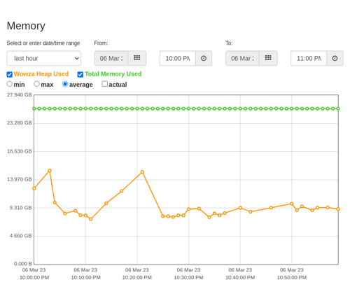Click the '4.660 GB' y-axis label
Image resolution: width=350 pixels, height=282 pixels.
coord(20,236)
